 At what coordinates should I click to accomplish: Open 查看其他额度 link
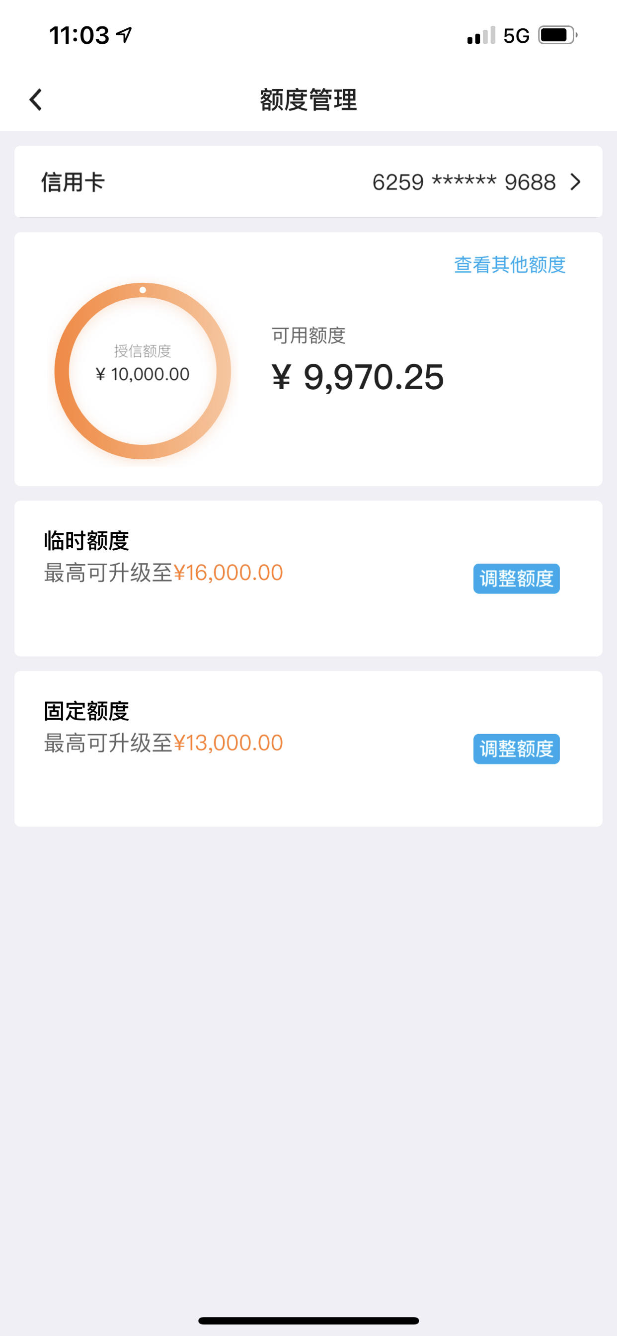[x=510, y=264]
